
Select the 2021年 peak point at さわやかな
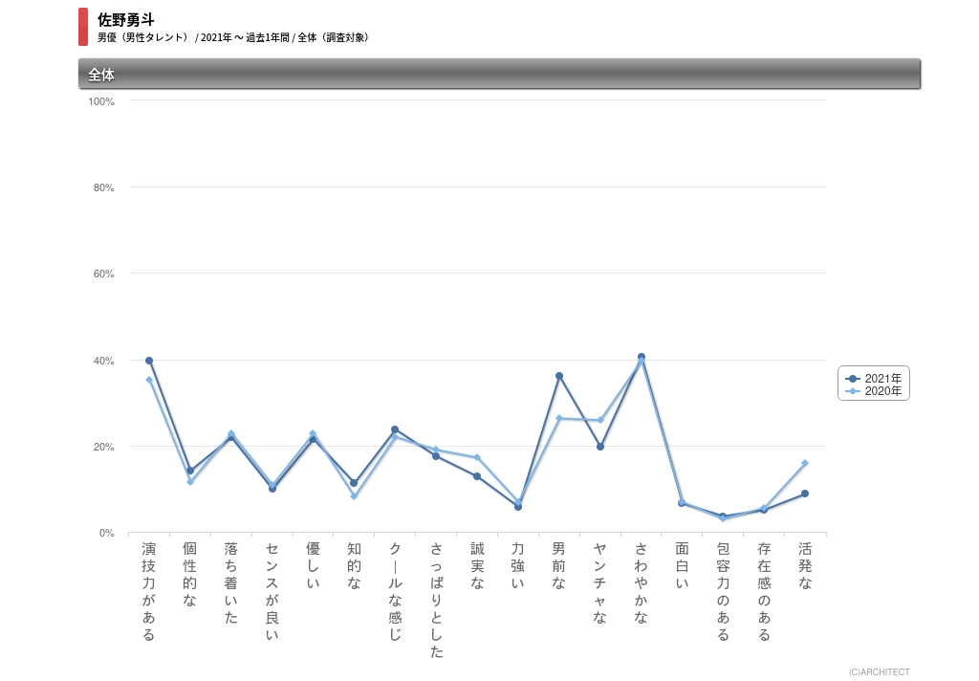[x=642, y=357]
